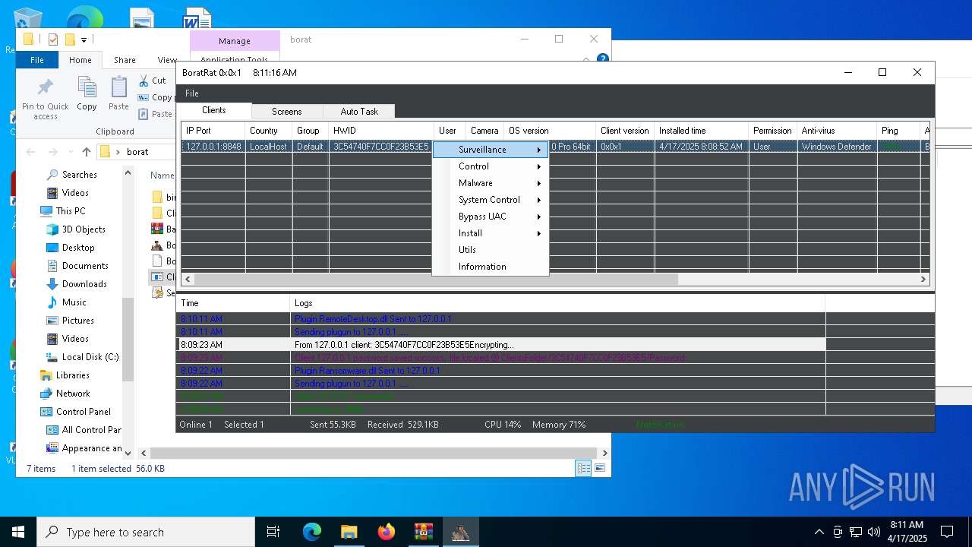
Task: Open the Malware submenu entry
Action: [491, 183]
